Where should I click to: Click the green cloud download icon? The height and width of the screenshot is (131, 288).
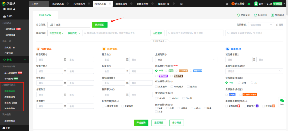click(x=249, y=4)
